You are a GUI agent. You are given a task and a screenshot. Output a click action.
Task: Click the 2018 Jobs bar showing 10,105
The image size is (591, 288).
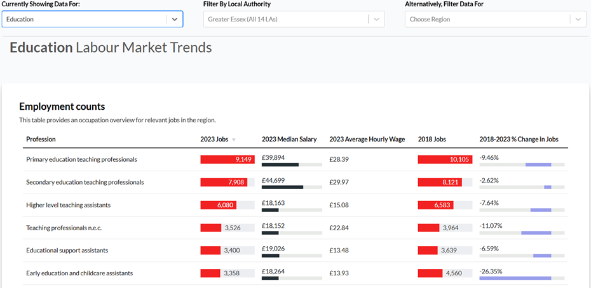click(444, 159)
